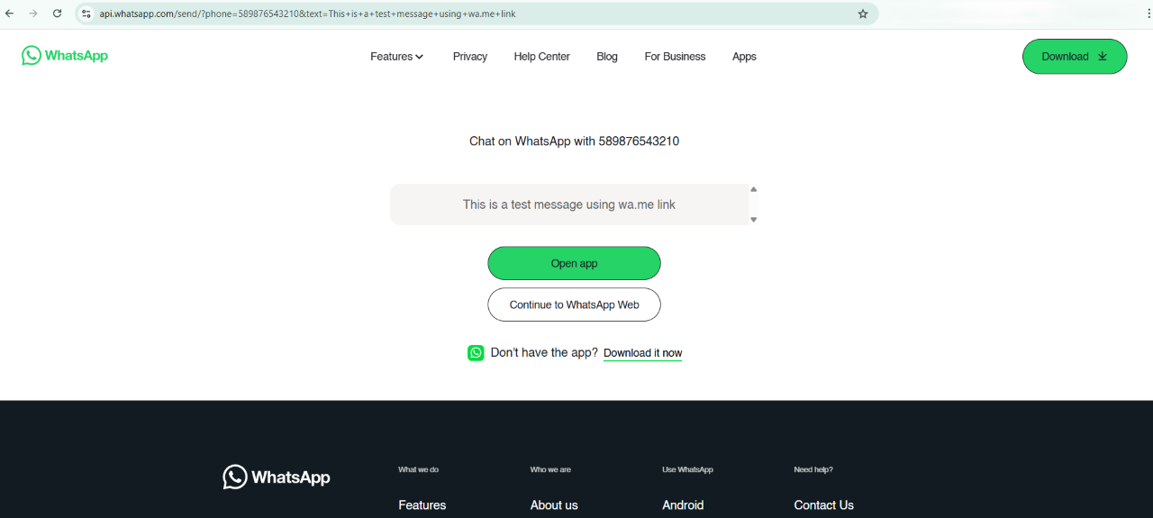Click the "Need help?" footer heading
1153x518 pixels.
pos(813,469)
